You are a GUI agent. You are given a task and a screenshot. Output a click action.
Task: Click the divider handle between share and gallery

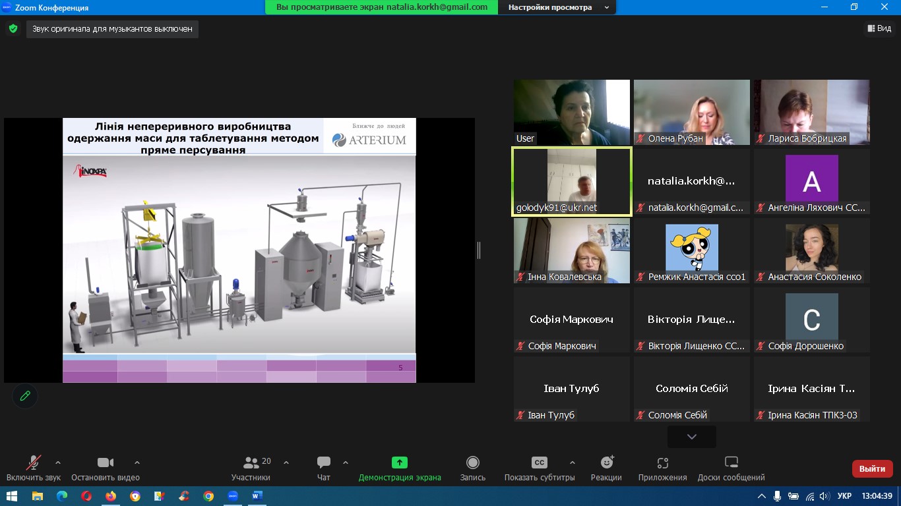click(x=479, y=250)
